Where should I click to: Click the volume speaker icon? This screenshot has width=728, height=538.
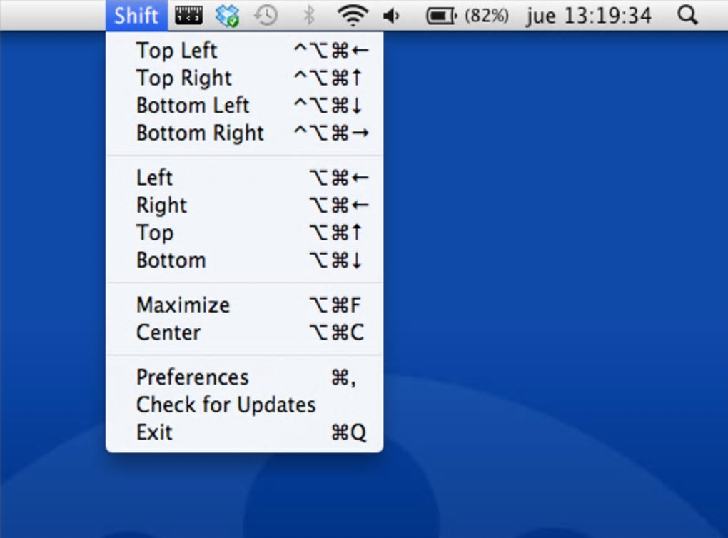tap(392, 15)
